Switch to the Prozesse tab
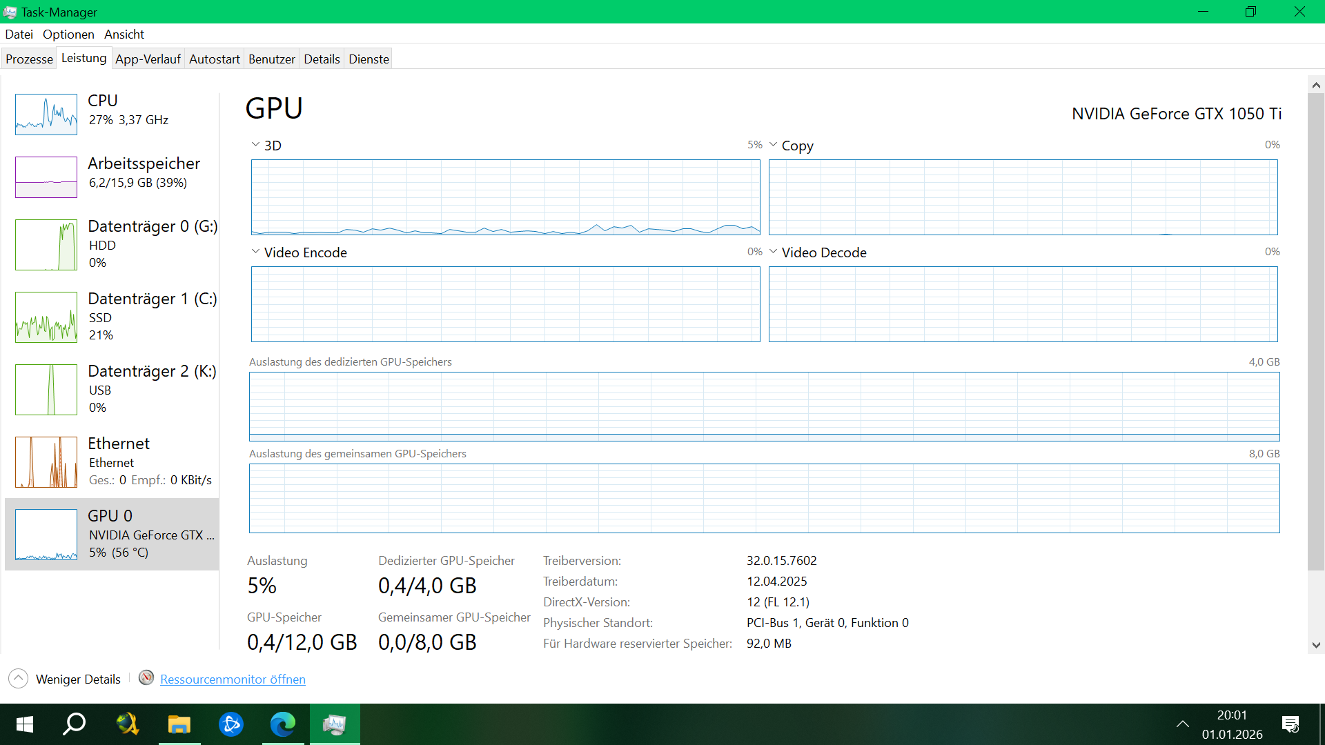1325x745 pixels. click(29, 59)
